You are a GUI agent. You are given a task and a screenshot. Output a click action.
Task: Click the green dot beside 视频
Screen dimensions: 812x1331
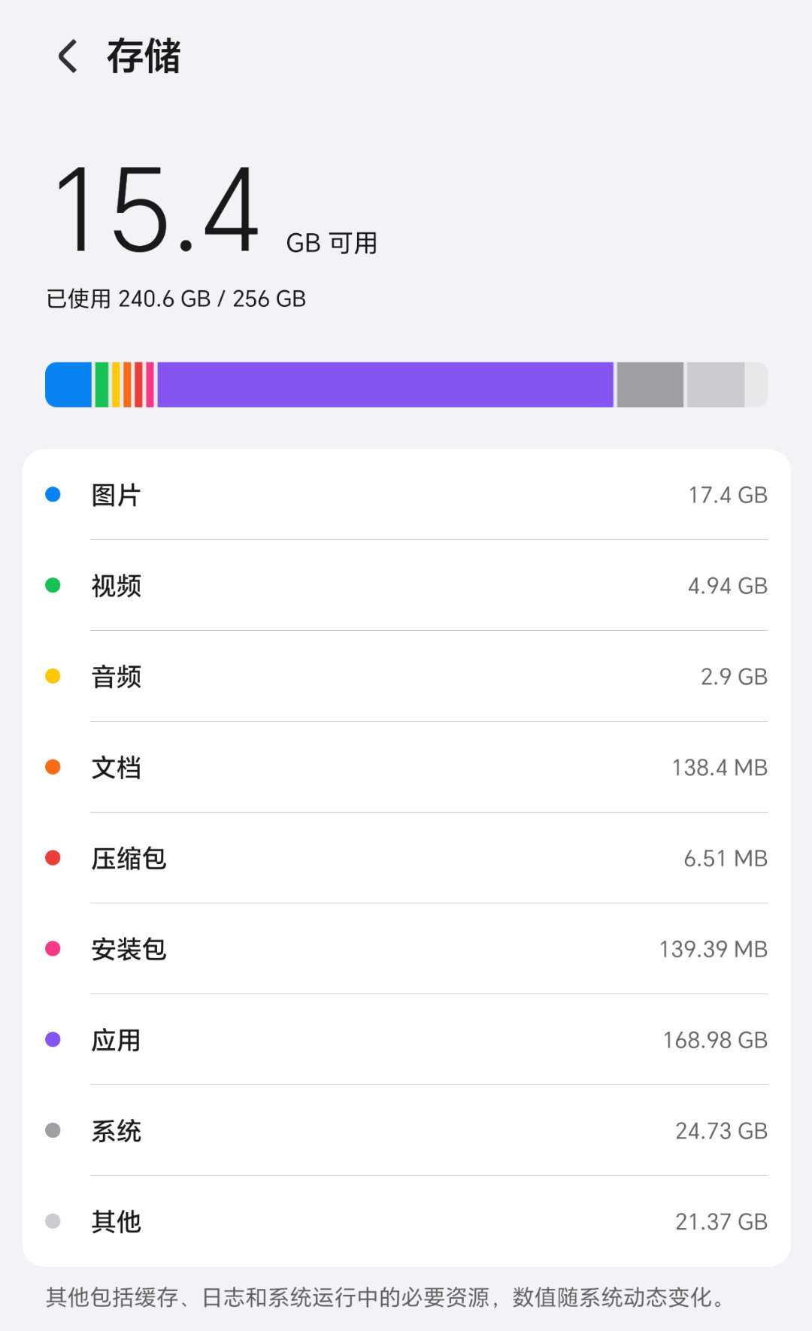coord(53,585)
